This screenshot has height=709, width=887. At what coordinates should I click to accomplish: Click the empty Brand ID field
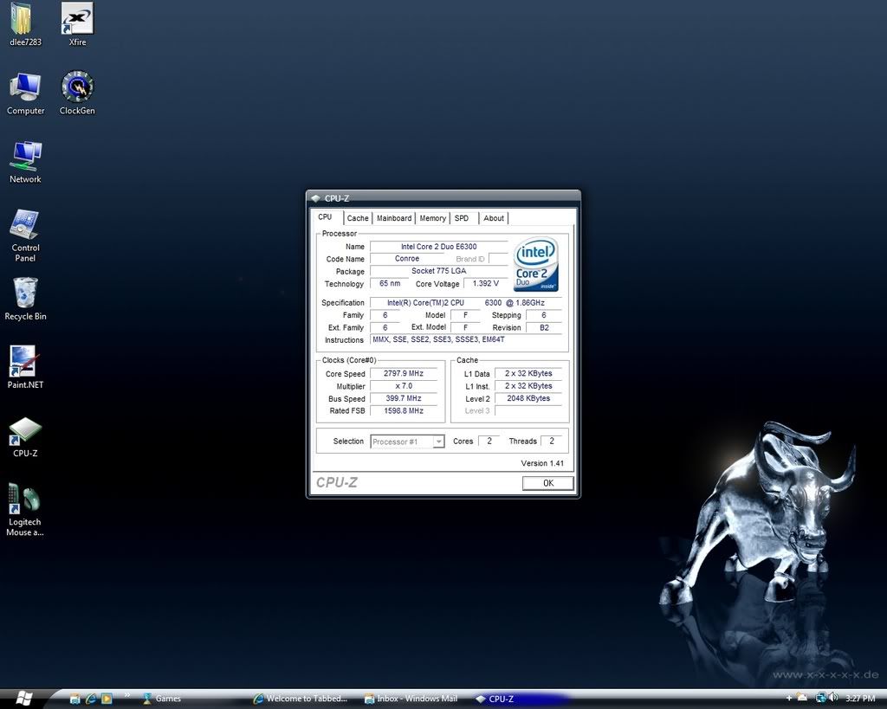pyautogui.click(x=498, y=258)
